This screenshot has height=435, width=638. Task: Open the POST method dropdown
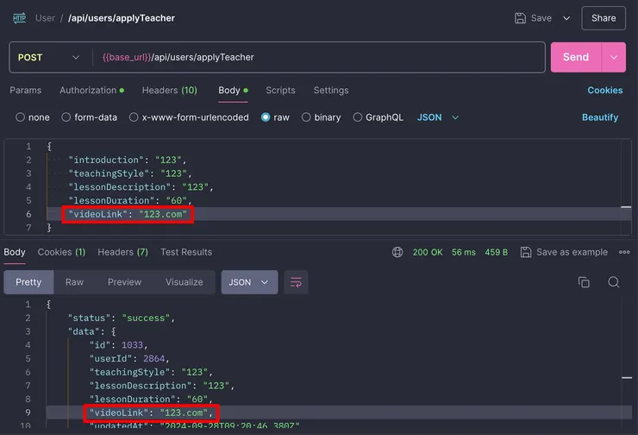(x=49, y=58)
